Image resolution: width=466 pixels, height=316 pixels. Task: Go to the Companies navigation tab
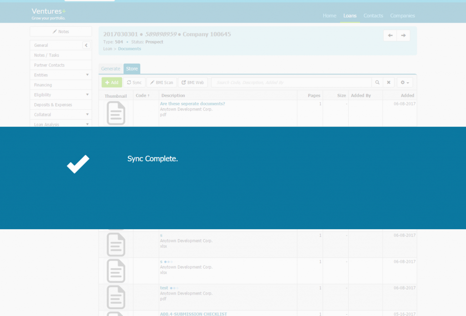(402, 16)
